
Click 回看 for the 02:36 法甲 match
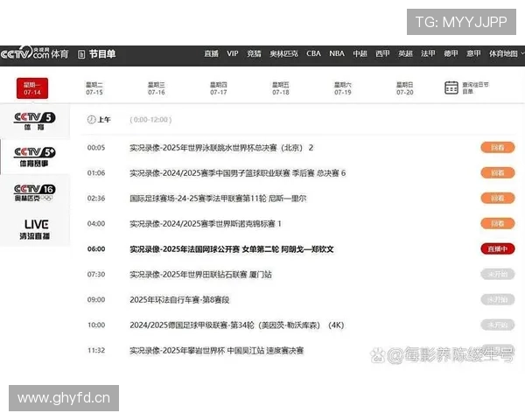pyautogui.click(x=498, y=199)
